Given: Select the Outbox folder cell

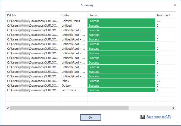Looking at the screenshot, I should point(74,86).
